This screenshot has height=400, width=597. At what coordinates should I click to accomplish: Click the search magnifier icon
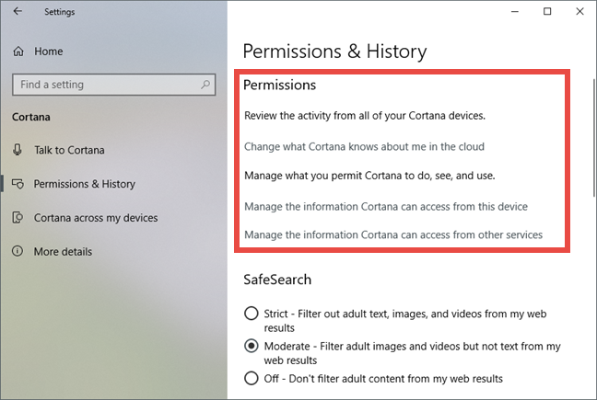tap(205, 85)
